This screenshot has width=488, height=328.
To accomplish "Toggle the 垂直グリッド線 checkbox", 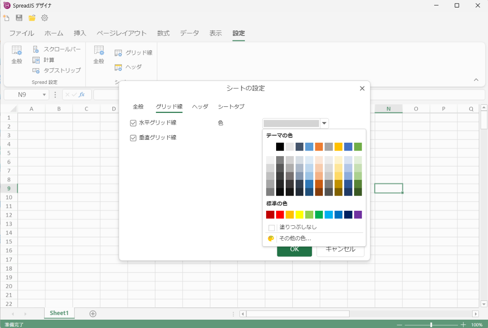I will (133, 138).
